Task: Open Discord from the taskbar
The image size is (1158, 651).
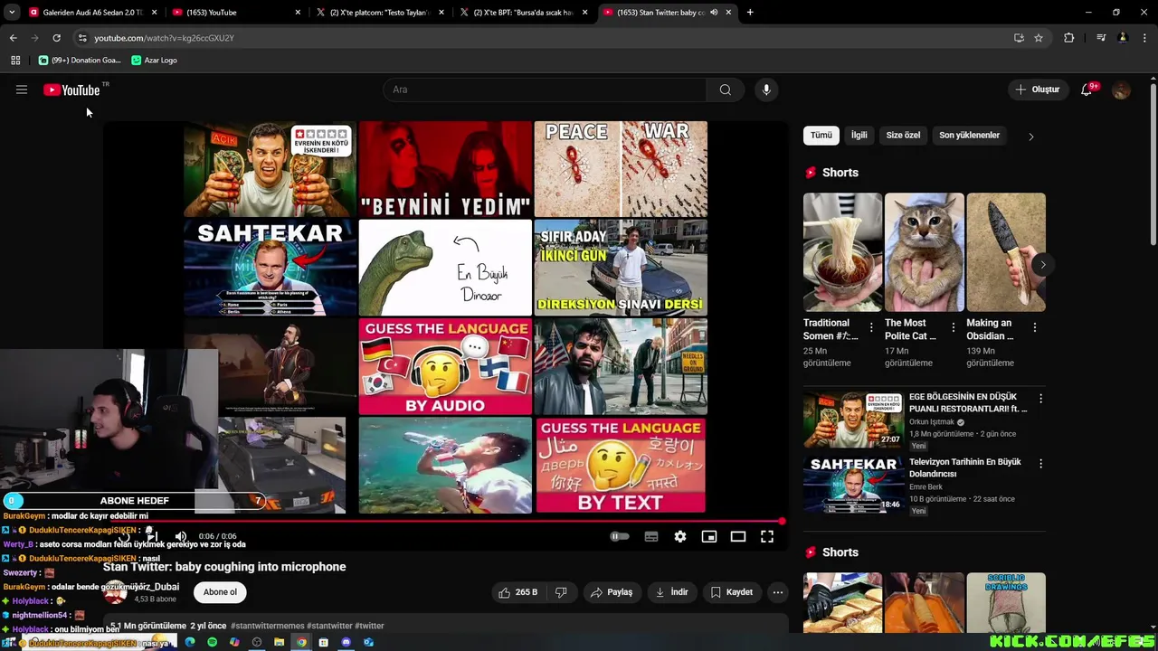Action: [346, 642]
